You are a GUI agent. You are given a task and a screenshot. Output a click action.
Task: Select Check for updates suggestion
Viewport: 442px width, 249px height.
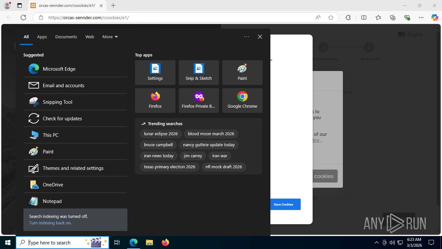click(x=75, y=118)
